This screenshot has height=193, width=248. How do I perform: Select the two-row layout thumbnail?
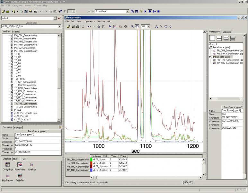[219, 38]
